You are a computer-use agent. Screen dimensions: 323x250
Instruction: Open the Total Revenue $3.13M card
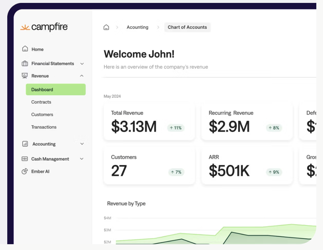point(149,122)
